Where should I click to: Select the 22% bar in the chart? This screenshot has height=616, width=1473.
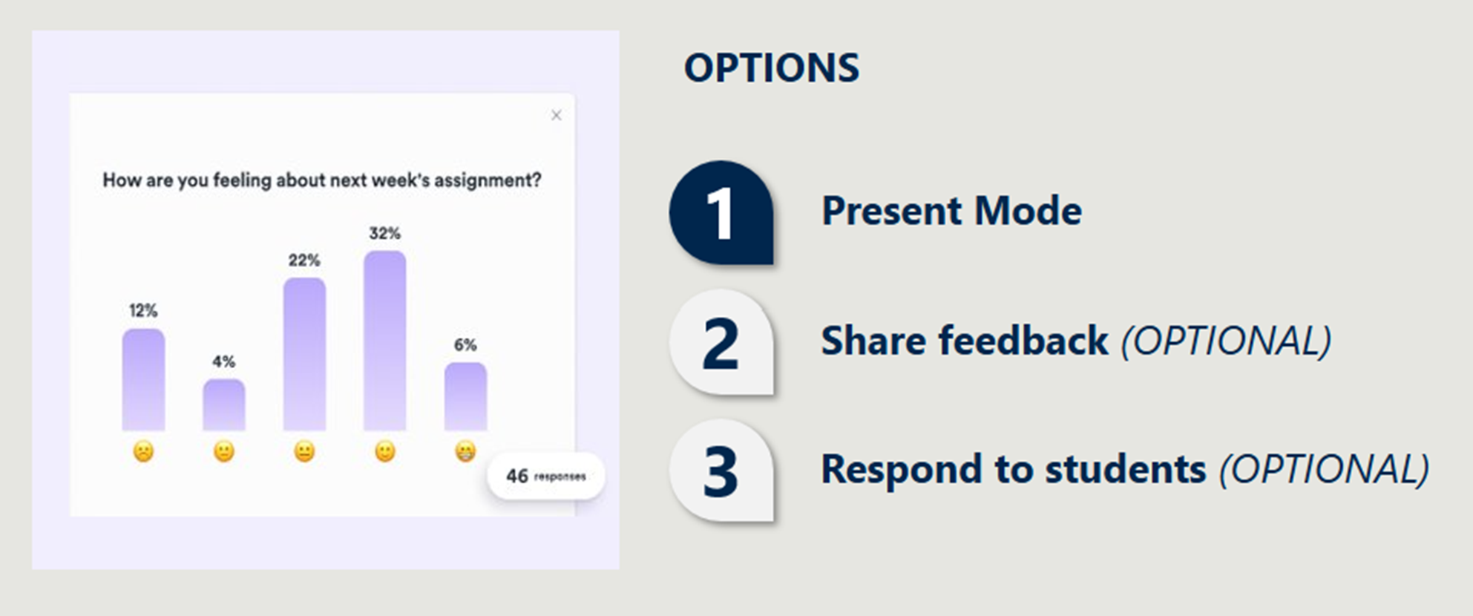304,354
